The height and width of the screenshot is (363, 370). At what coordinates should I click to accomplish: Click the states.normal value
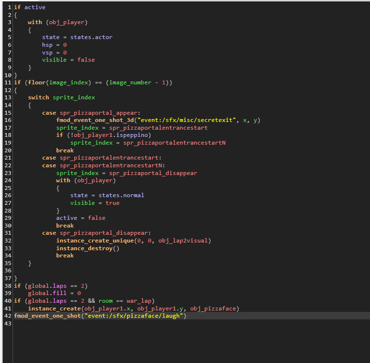point(121,195)
